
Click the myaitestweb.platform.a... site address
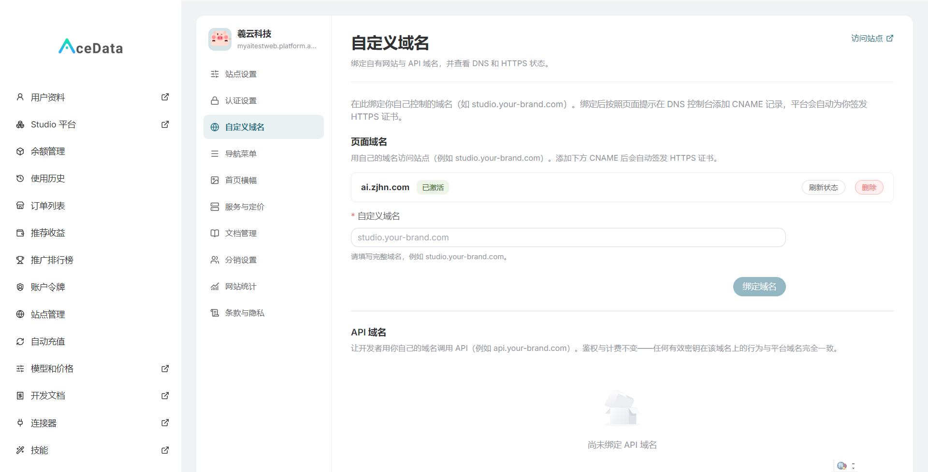(276, 46)
